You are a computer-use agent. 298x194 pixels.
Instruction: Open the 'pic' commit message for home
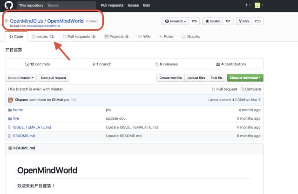[108, 110]
